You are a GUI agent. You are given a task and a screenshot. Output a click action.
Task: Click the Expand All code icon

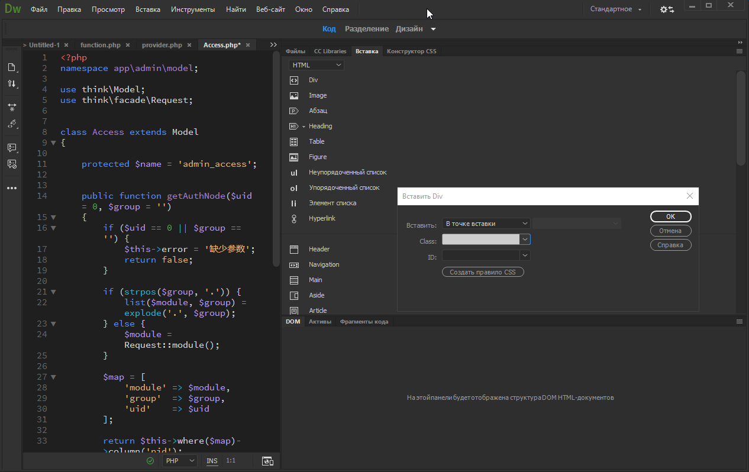(x=11, y=107)
